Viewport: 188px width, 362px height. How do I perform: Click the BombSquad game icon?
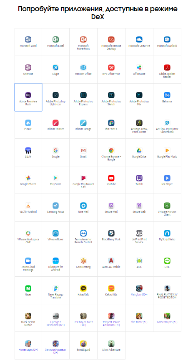point(83,344)
